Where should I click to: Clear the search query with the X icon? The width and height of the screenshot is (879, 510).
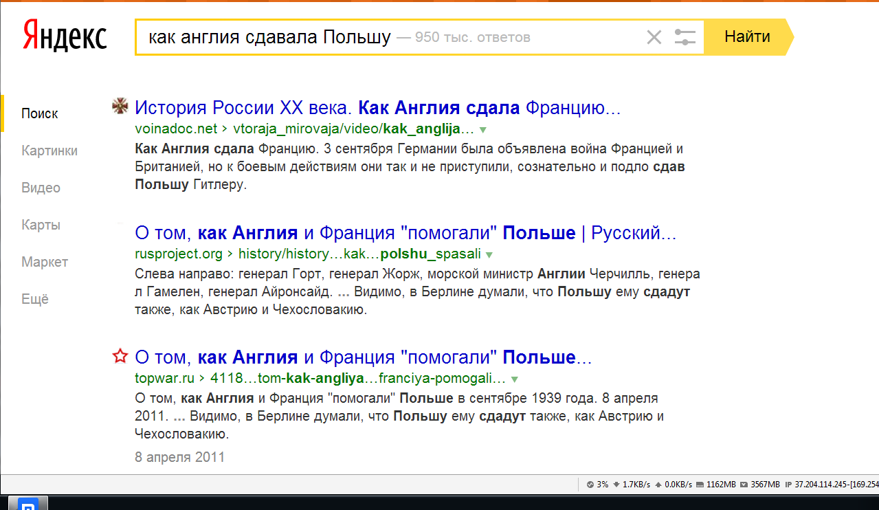pyautogui.click(x=654, y=37)
